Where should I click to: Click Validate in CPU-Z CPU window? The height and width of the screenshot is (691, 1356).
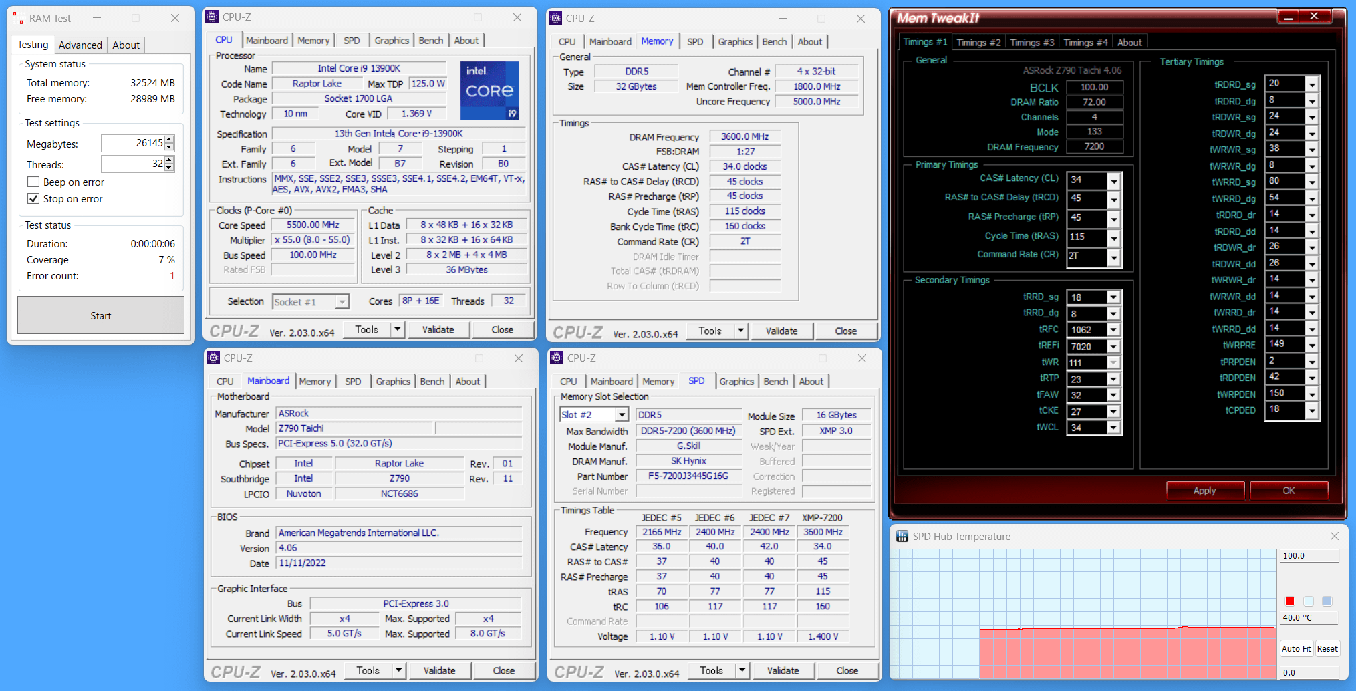(438, 329)
